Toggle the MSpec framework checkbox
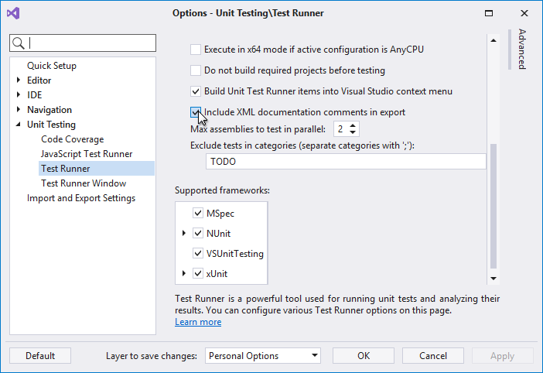Image resolution: width=543 pixels, height=373 pixels. [198, 213]
